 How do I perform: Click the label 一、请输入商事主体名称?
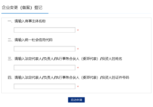tap(27, 21)
